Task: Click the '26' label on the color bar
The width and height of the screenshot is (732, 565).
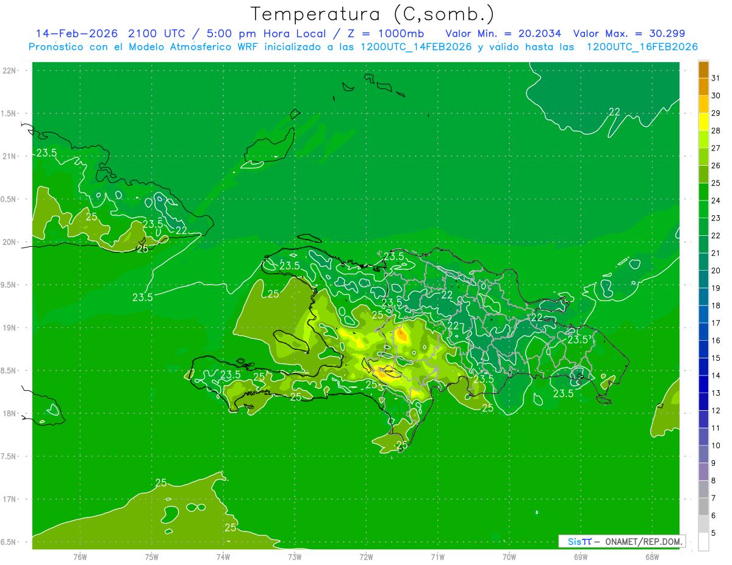Action: (716, 166)
